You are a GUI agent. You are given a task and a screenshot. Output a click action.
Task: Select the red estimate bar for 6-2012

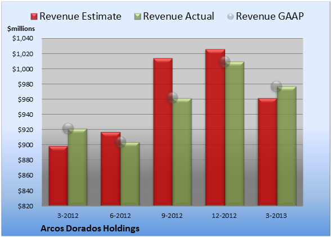110,168
